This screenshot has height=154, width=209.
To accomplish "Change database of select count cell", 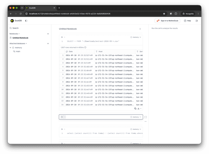I will pos(136,129).
